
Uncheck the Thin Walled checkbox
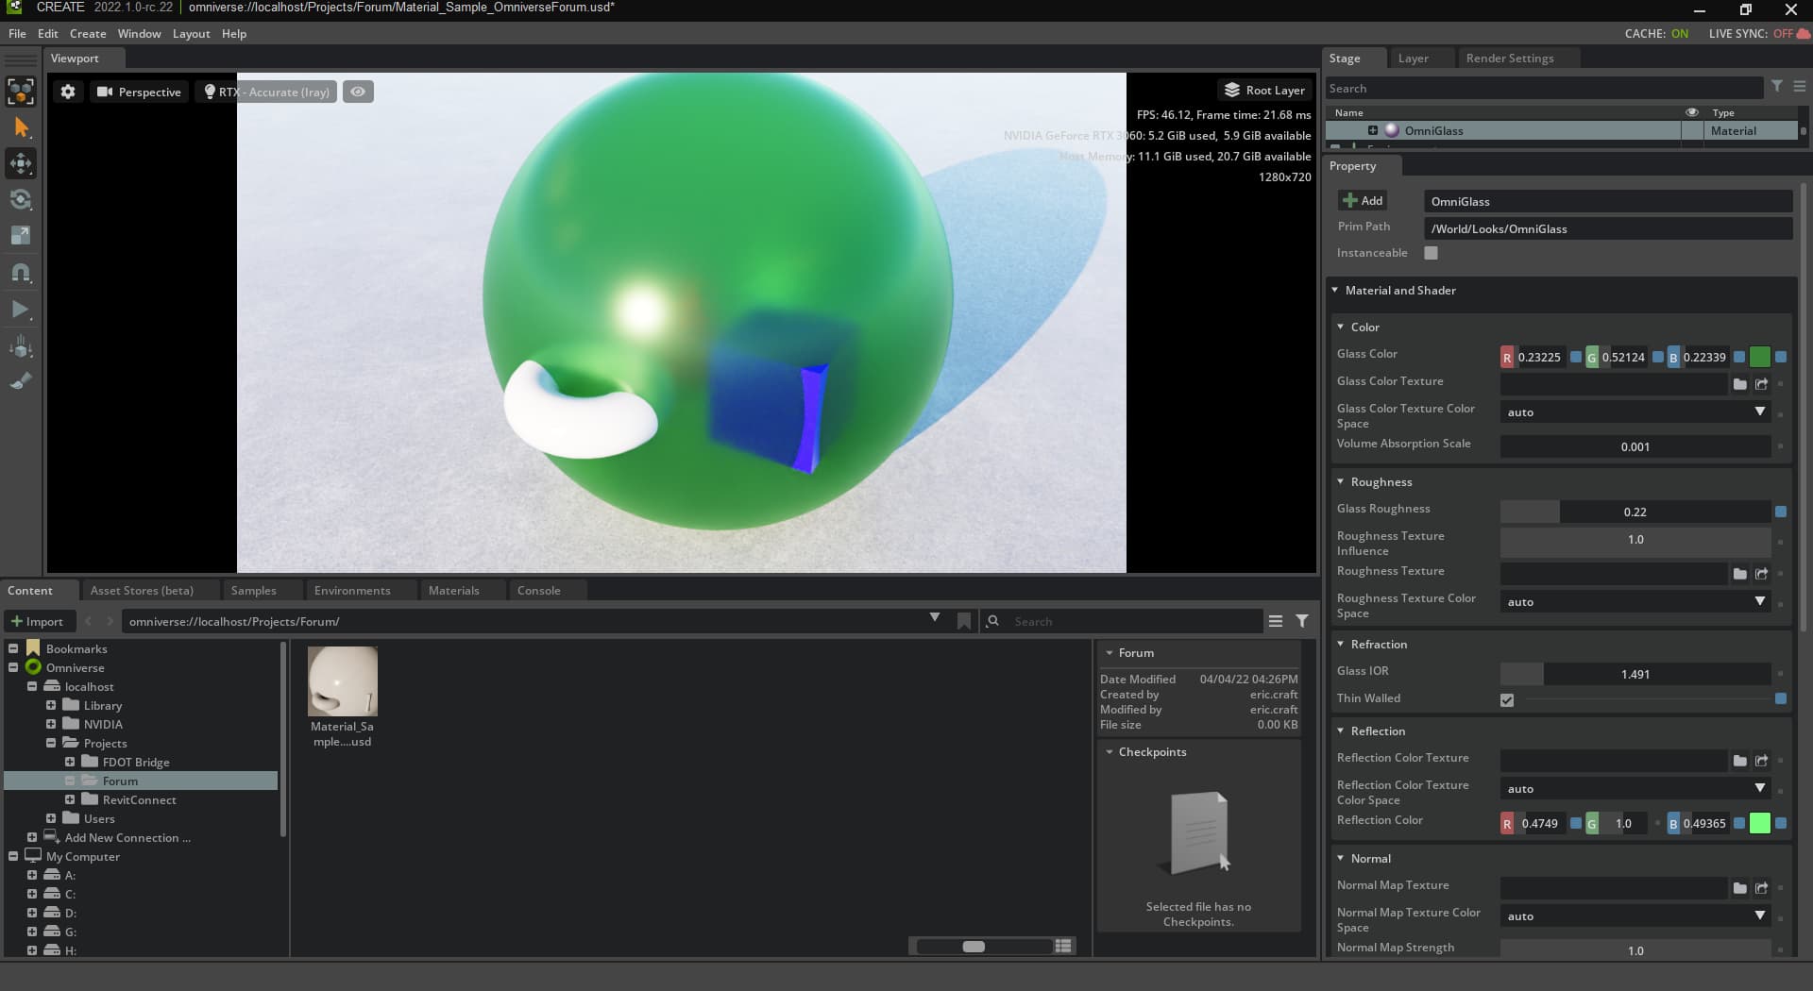point(1507,700)
